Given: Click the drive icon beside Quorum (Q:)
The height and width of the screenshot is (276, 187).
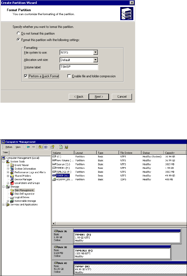Looking at the screenshot, I should click(x=54, y=164).
